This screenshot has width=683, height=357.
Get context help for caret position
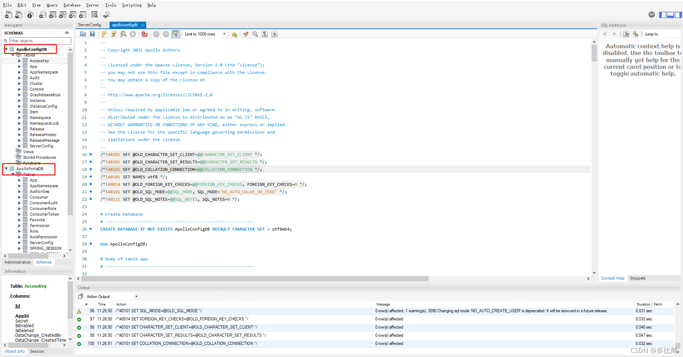(626, 34)
